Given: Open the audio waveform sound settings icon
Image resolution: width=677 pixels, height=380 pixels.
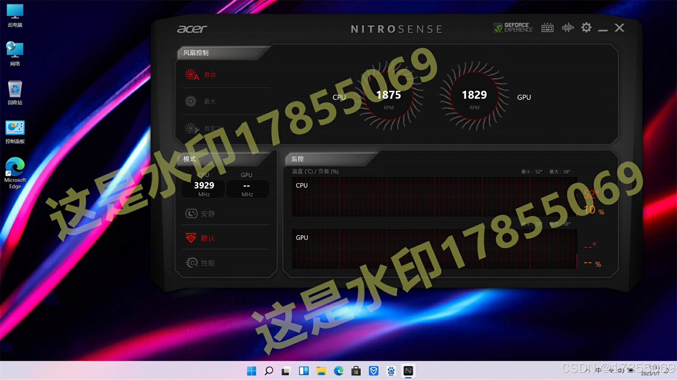Looking at the screenshot, I should [x=567, y=28].
